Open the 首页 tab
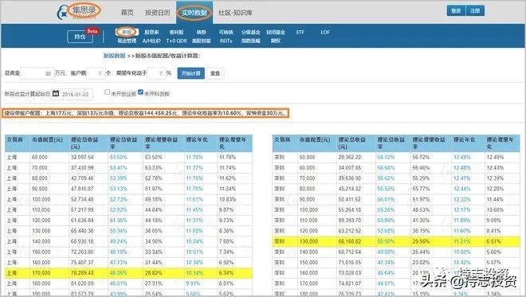 pos(128,13)
